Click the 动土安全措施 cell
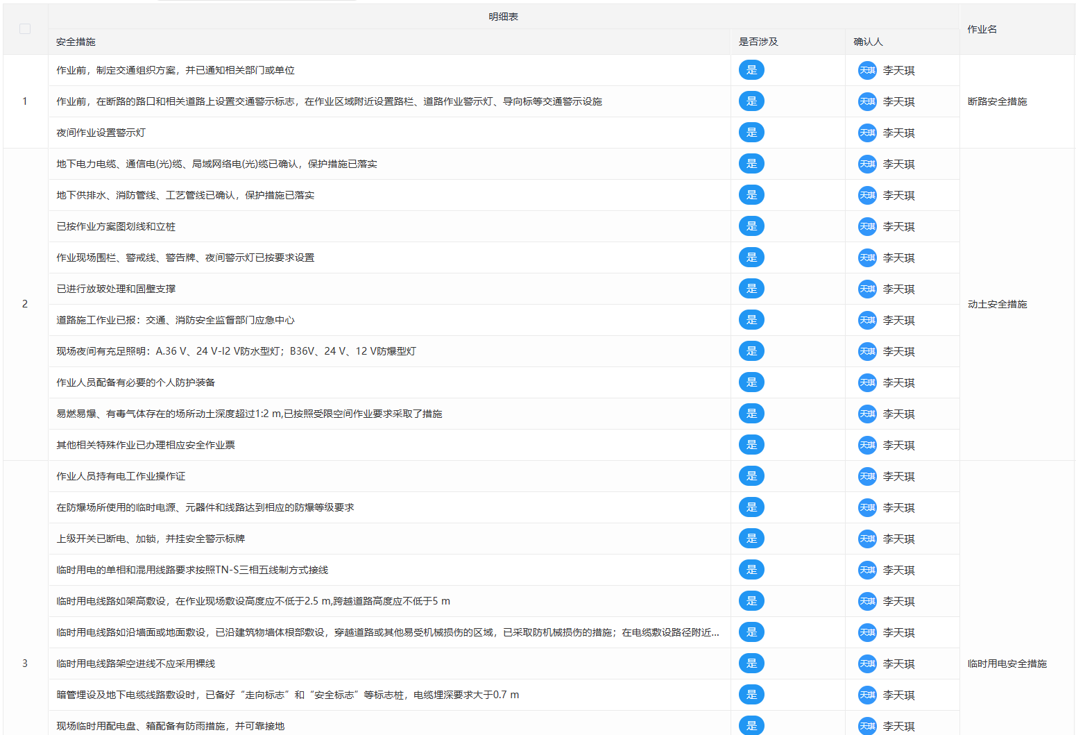 coord(997,304)
